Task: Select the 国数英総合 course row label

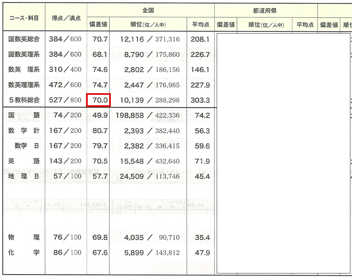Action: click(x=24, y=39)
